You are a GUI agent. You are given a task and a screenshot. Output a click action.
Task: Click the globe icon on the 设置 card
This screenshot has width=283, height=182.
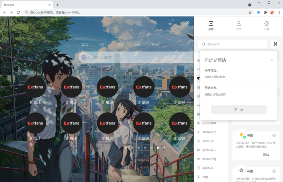point(274,171)
